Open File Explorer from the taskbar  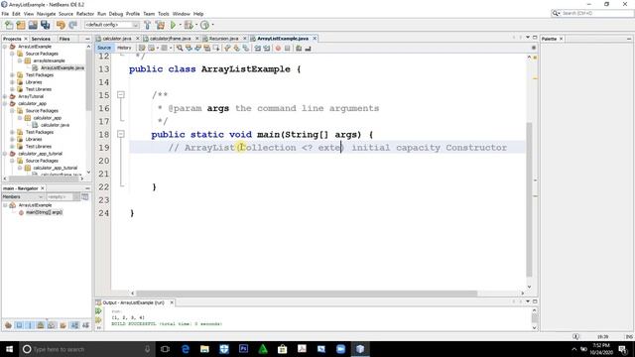pyautogui.click(x=204, y=349)
